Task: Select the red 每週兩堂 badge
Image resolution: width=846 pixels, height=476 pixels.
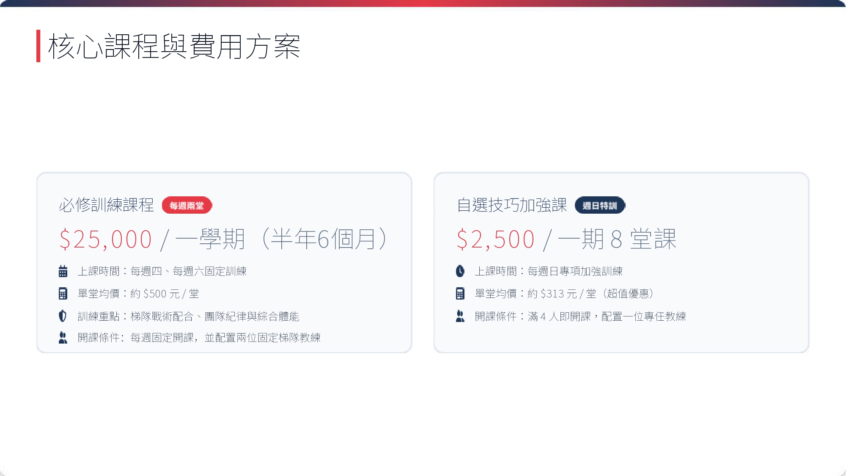Action: (187, 206)
